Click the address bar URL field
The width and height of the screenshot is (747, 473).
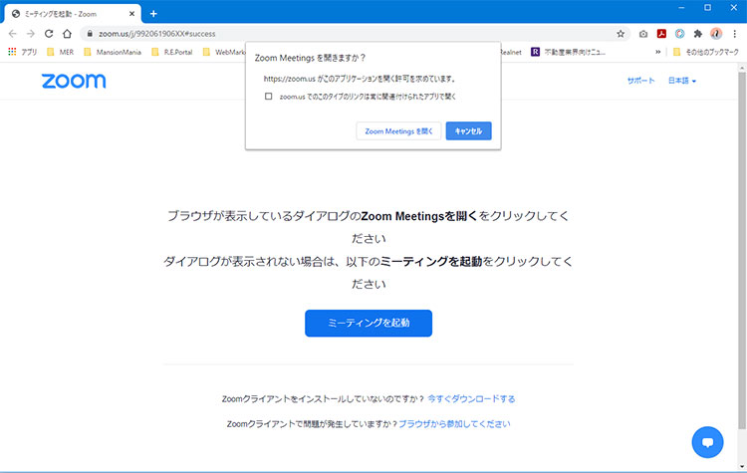[x=355, y=34]
